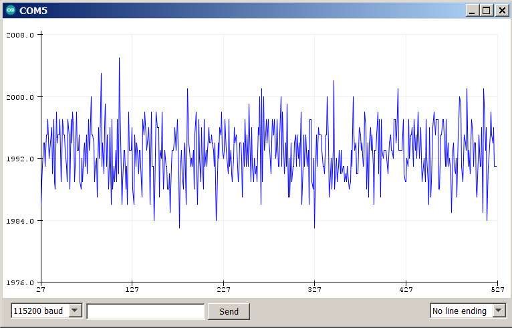512x328 pixels.
Task: Select the 115200 baud combo box text
Action: [x=39, y=311]
